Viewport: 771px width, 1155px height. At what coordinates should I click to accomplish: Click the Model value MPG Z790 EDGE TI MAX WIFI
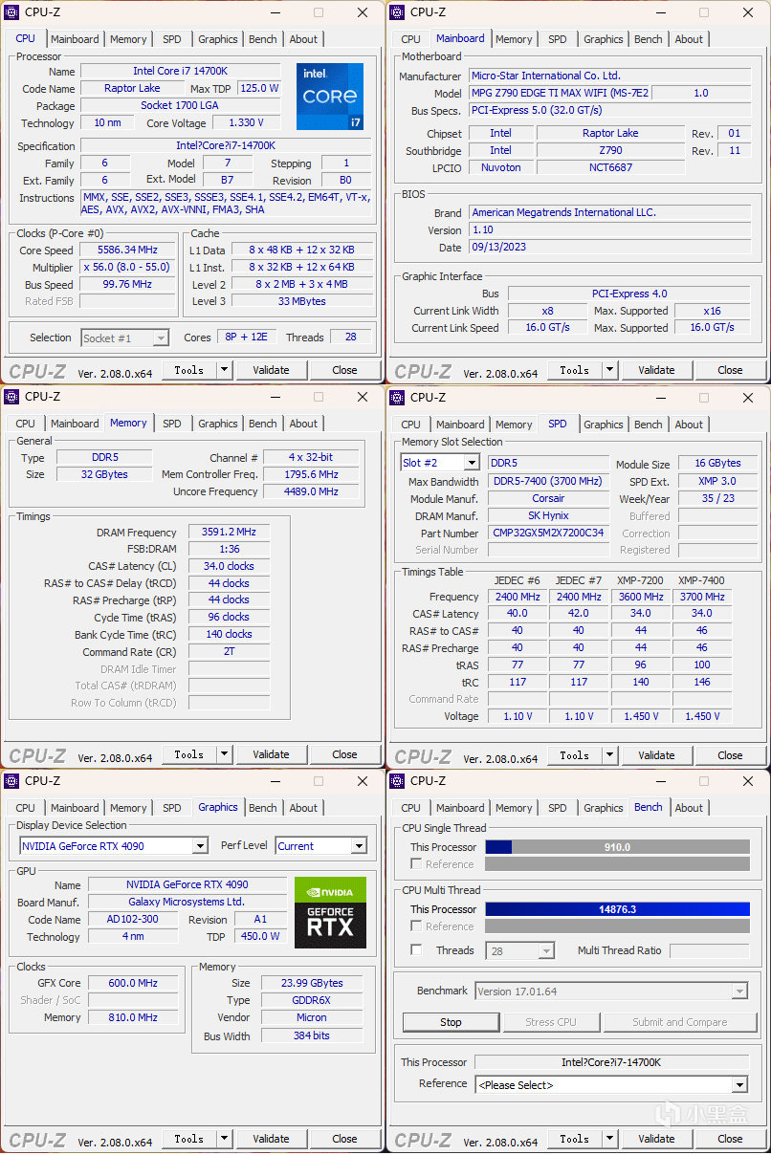pos(560,93)
